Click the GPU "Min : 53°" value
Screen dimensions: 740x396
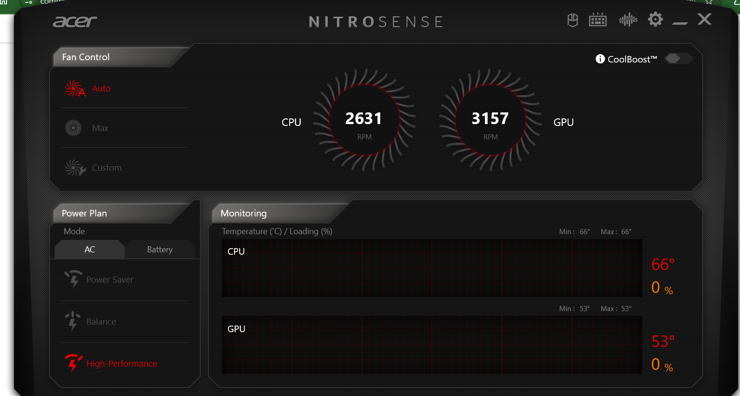pos(575,309)
